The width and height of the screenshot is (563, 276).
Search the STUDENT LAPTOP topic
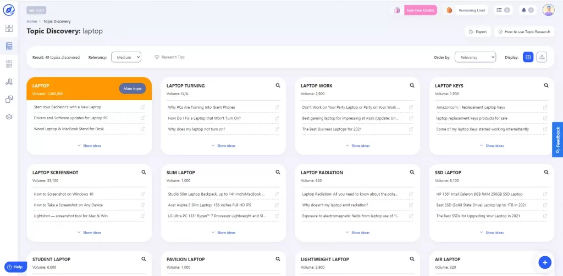pyautogui.click(x=143, y=259)
